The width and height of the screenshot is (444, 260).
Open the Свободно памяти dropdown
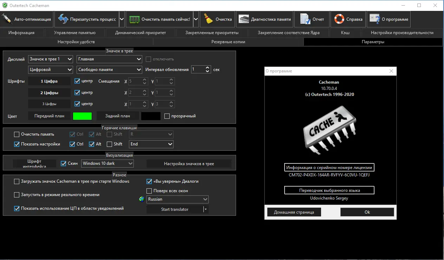coord(109,70)
